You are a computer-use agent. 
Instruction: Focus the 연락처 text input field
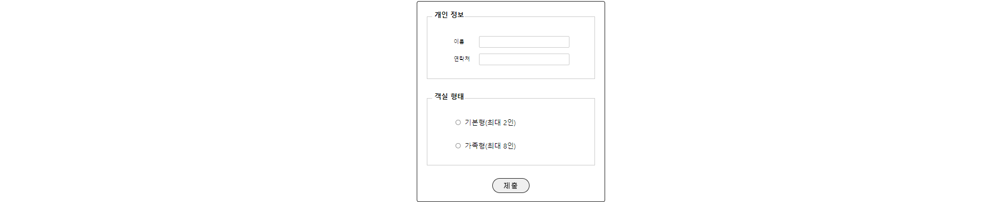pos(524,59)
